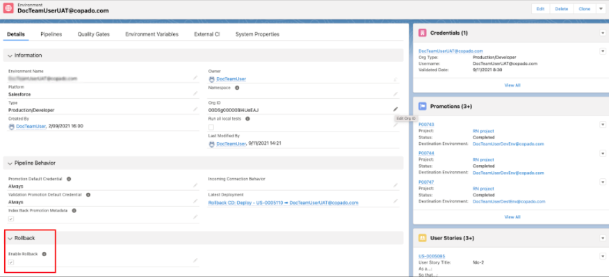Open the System Properties tab
Viewport: 609px width, 277px height.
(257, 34)
